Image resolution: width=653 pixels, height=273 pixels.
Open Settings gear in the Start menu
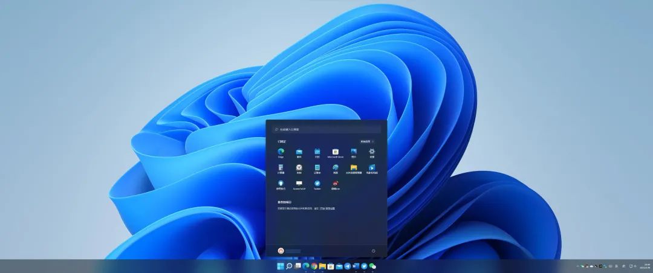tap(372, 153)
